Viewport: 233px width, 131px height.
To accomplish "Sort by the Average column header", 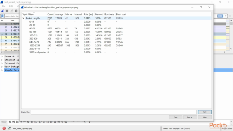I will coord(59,15).
